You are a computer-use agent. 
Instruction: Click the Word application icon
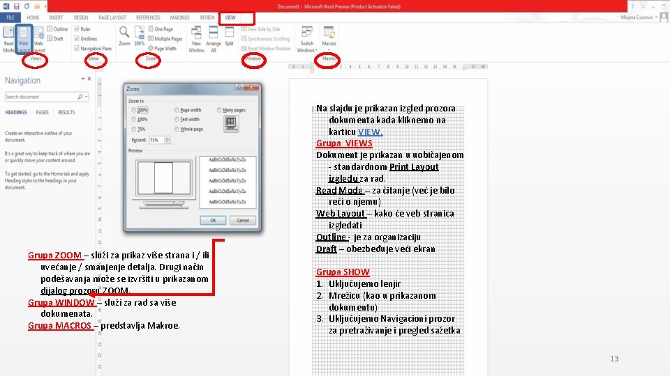[x=6, y=6]
